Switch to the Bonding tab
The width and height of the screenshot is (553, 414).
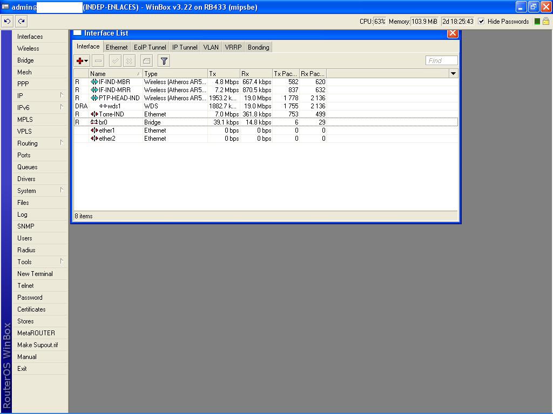[x=258, y=47]
